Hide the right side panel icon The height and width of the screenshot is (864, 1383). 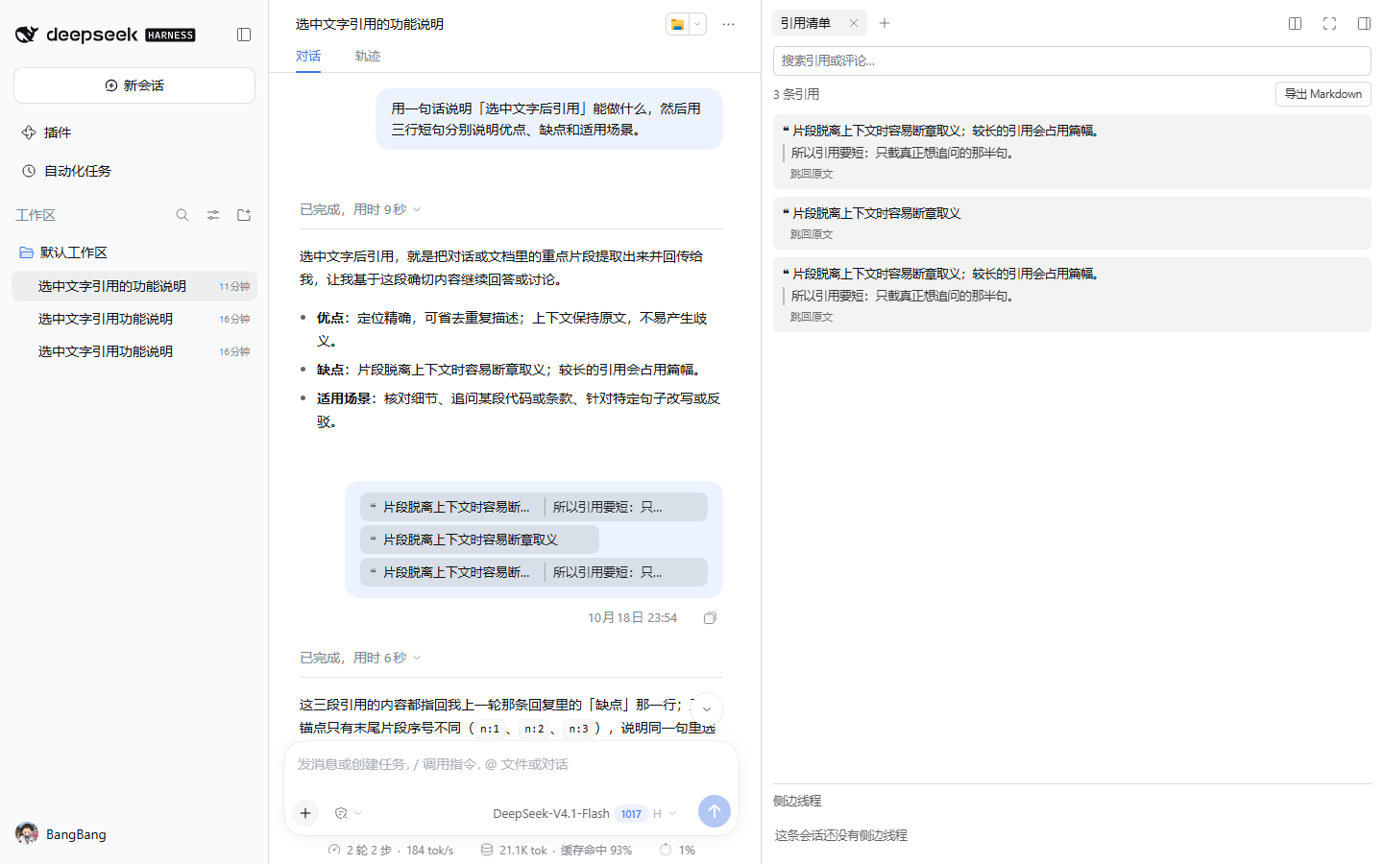1364,23
